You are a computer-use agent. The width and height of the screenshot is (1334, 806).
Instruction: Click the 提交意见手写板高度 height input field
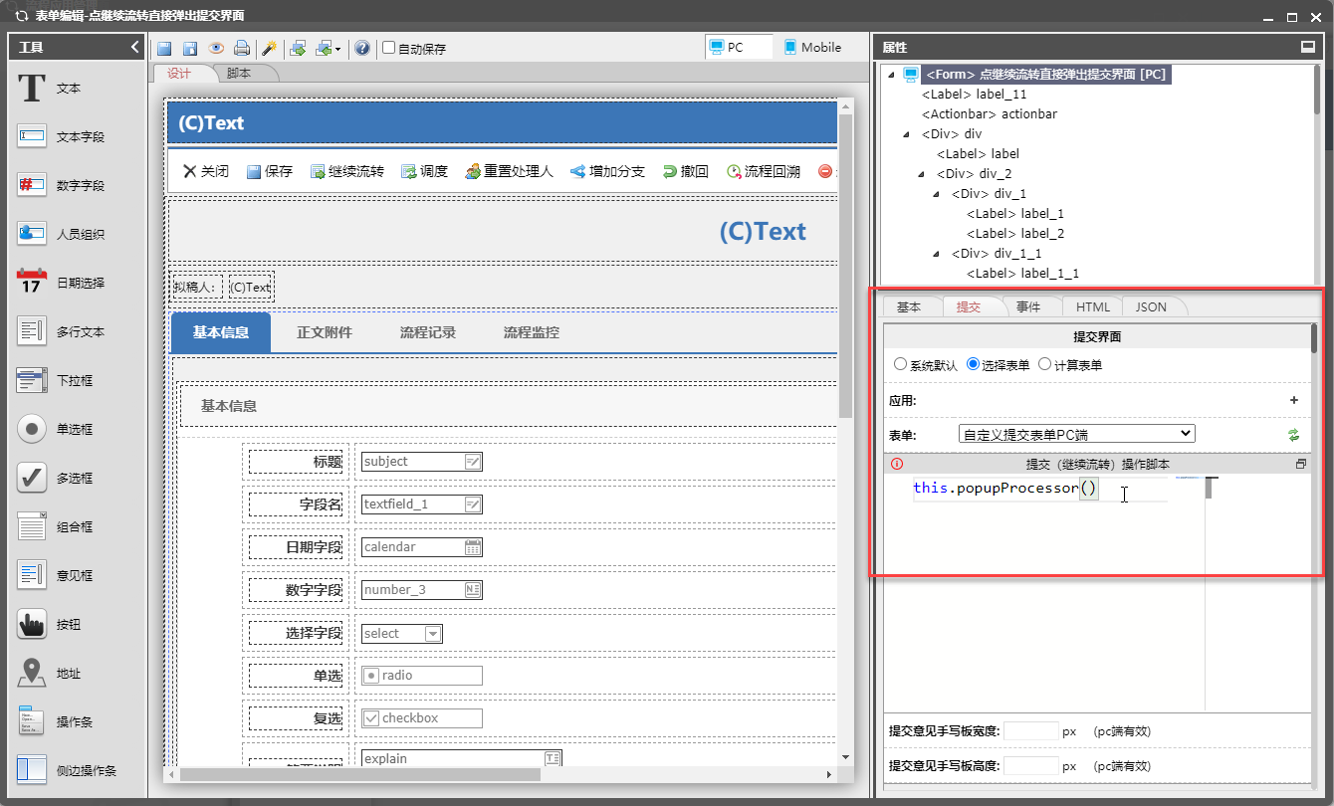(x=1031, y=766)
